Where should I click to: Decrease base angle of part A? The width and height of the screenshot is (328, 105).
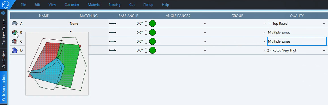pyautogui.click(x=146, y=25)
